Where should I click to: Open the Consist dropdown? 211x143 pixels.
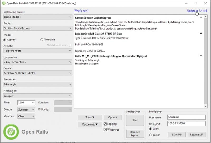click(38, 73)
